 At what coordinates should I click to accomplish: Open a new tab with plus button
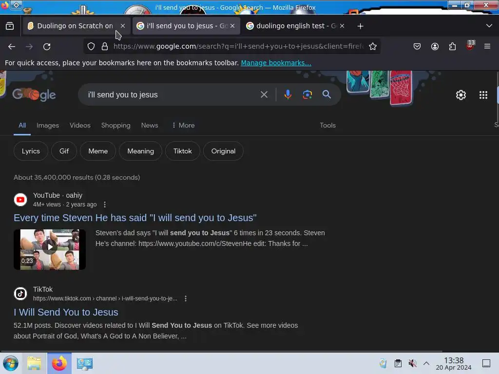(360, 26)
